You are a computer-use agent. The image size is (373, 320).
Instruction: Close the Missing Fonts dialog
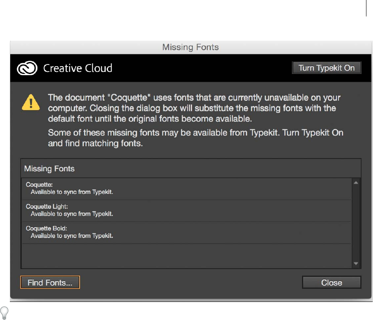(332, 282)
